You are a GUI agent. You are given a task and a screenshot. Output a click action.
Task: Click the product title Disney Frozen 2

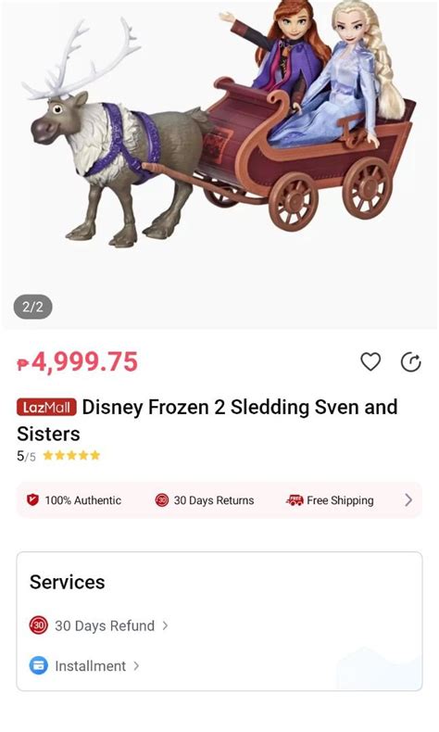207,420
